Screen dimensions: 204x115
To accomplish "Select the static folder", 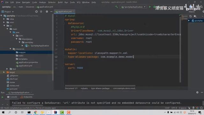I will click(x=21, y=56).
